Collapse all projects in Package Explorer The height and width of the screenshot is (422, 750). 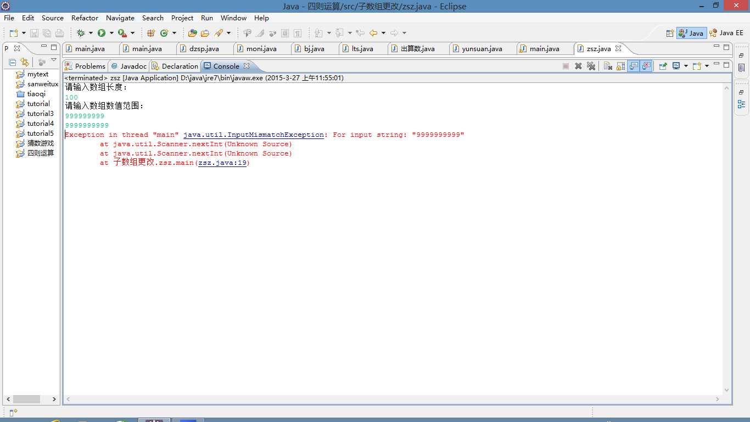coord(13,62)
